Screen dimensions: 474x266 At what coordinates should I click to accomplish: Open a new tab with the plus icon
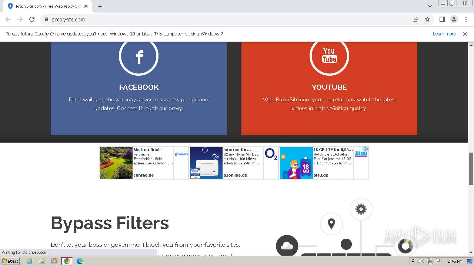(x=100, y=6)
